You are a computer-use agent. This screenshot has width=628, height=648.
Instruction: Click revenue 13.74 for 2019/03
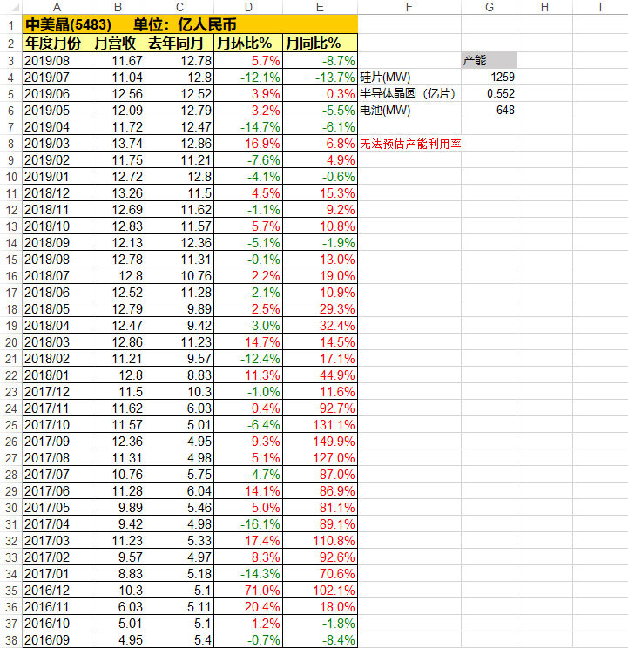(118, 144)
